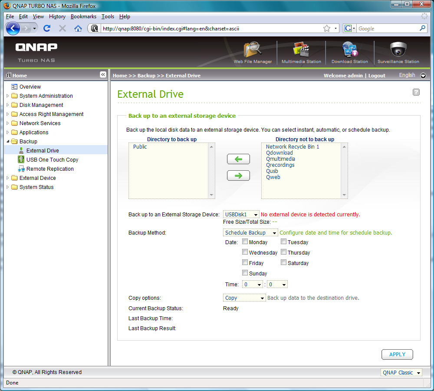Open the Bookmarks menu
The height and width of the screenshot is (391, 434).
point(84,17)
